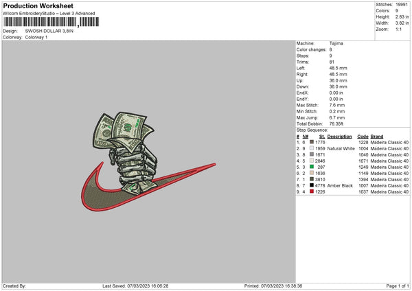Image resolution: width=412 pixels, height=291 pixels.
Task: Click thread code "1004" in the stop sequence
Action: click(363, 149)
